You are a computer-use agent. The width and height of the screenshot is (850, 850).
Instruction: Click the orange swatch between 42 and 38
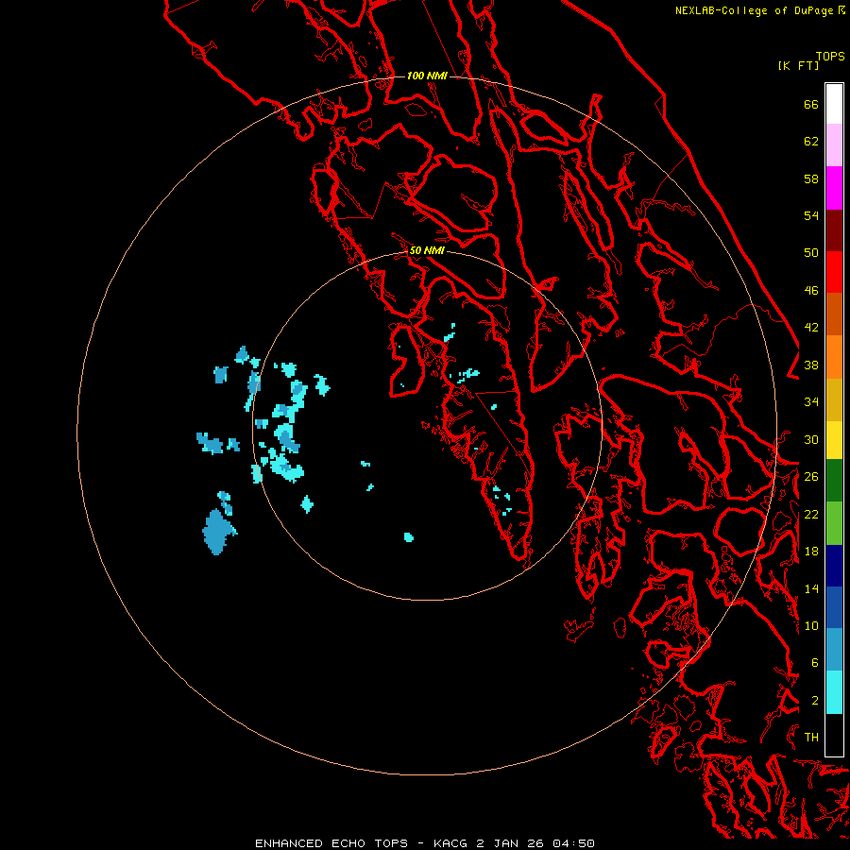(x=834, y=357)
